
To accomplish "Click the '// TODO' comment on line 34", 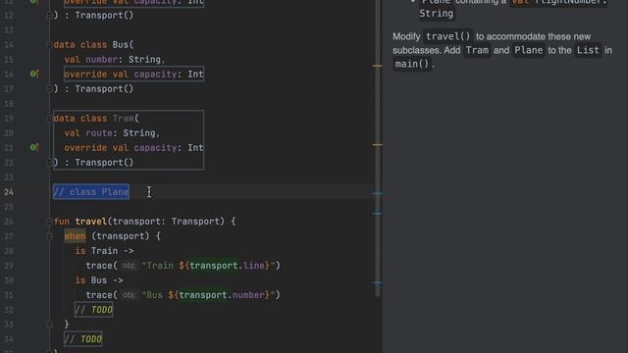I will point(83,339).
